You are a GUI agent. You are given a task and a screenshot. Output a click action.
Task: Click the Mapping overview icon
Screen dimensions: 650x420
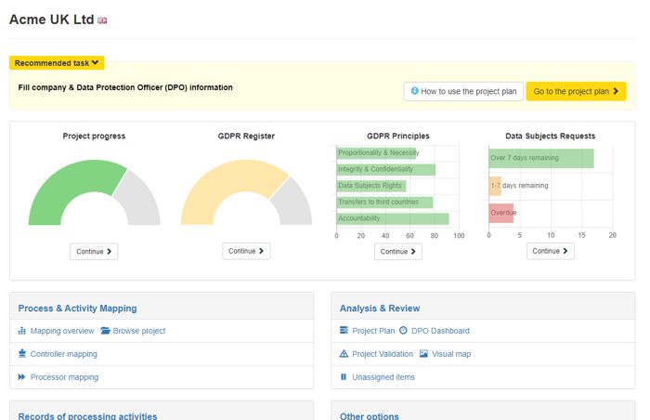pos(22,331)
